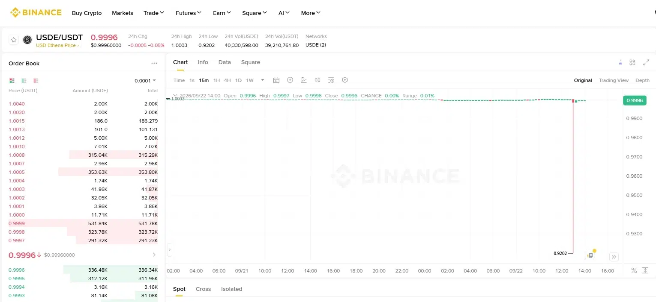Screen dimensions: 656x302
Task: Switch to the Data tab
Action: [x=225, y=62]
